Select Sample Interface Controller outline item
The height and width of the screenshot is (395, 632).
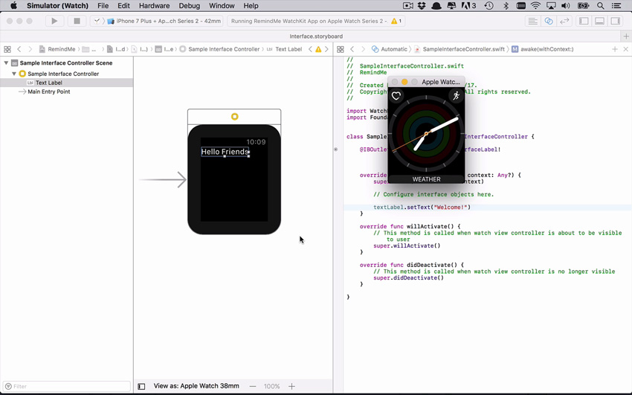coord(63,74)
